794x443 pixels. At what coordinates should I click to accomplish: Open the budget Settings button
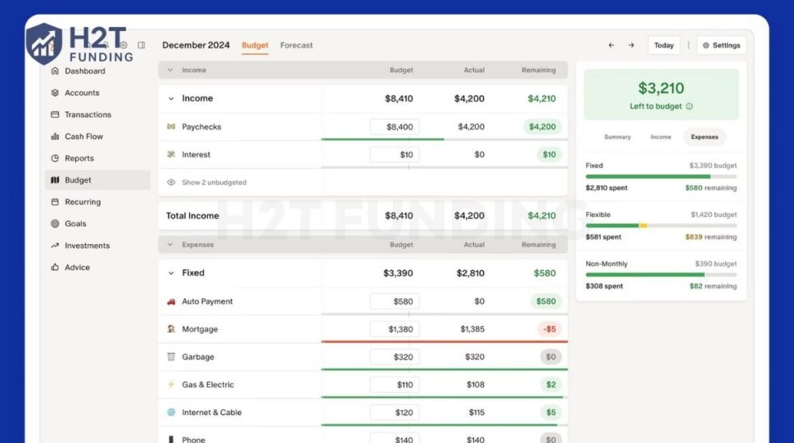coord(721,46)
